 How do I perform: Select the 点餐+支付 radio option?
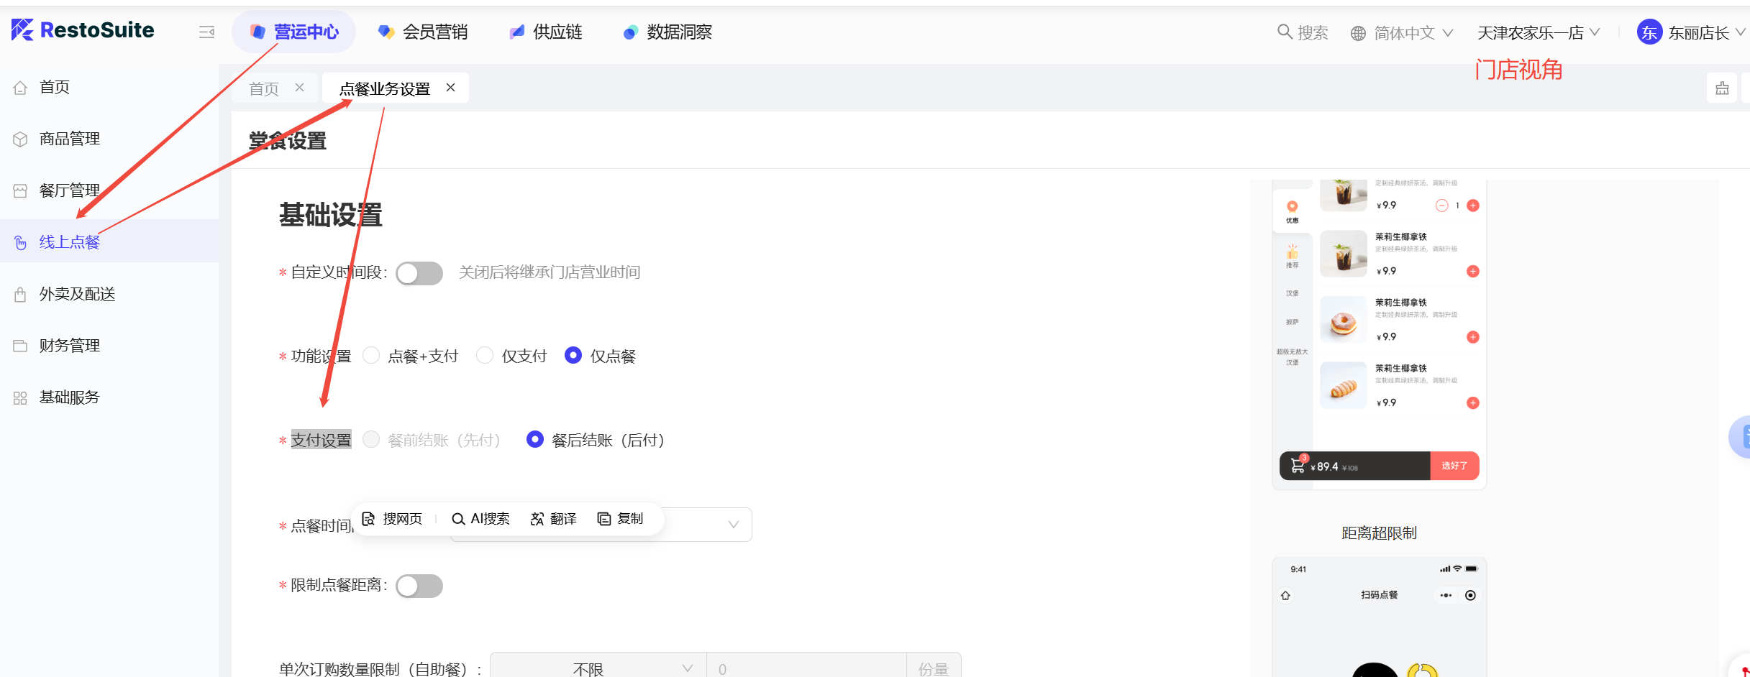[371, 356]
